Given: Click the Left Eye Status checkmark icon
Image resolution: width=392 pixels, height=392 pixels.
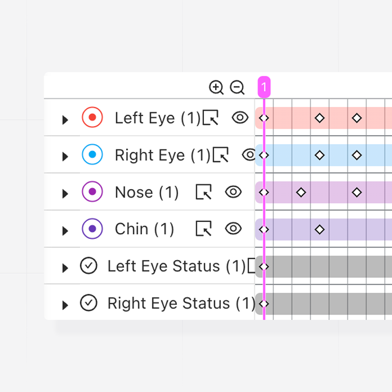Looking at the screenshot, I should pos(88,266).
